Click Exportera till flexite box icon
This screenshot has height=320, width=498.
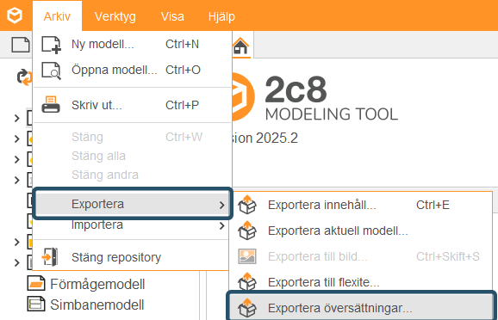click(x=247, y=281)
